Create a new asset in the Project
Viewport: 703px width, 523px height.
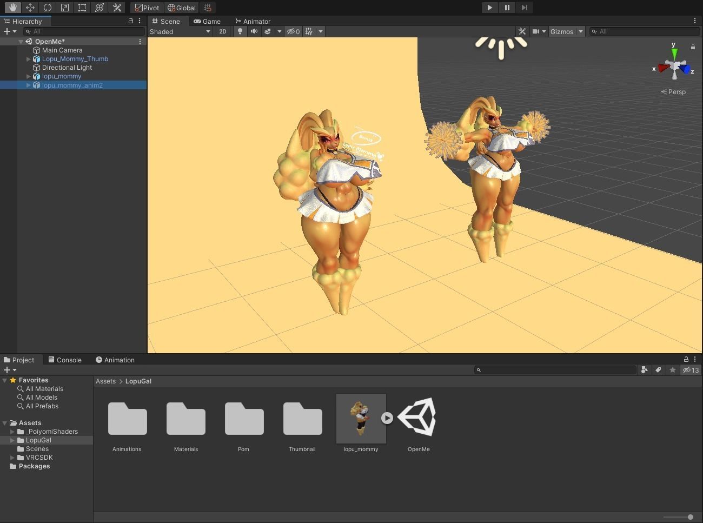click(10, 370)
